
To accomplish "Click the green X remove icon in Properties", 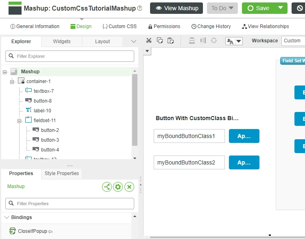I will (129, 187).
